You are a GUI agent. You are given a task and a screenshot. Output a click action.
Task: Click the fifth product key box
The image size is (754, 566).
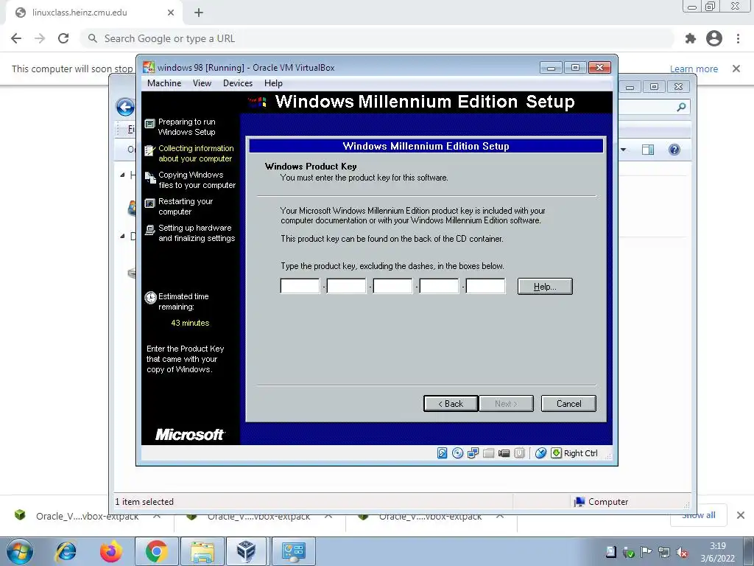click(x=485, y=286)
